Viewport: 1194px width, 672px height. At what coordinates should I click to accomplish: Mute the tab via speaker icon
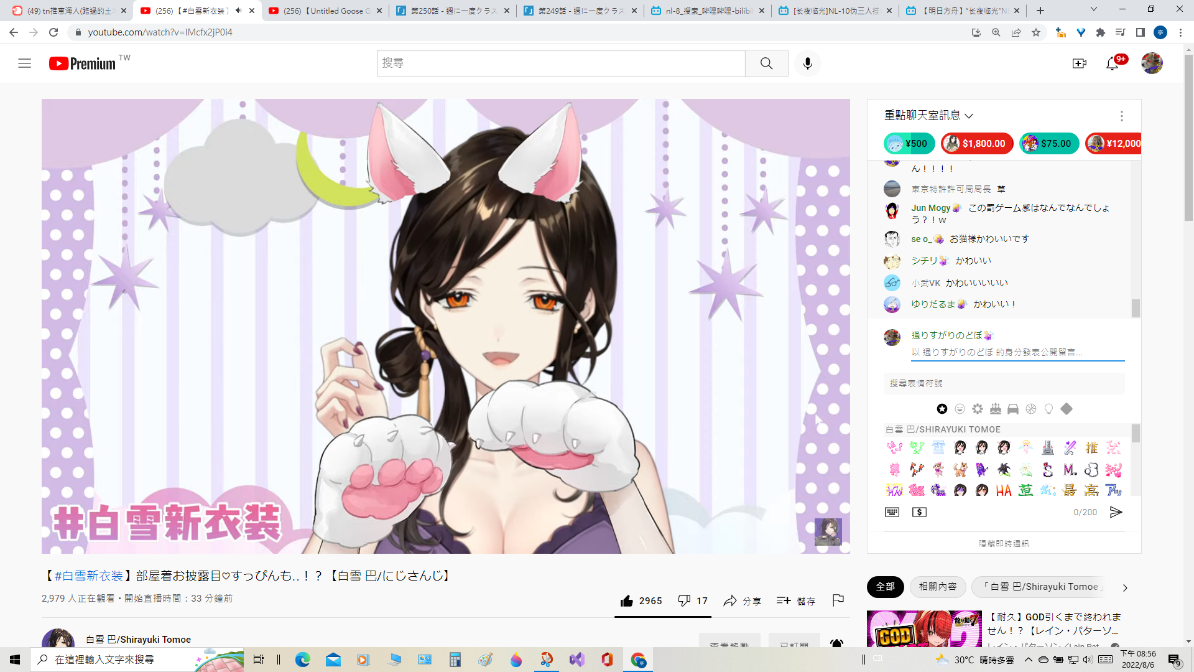[x=238, y=11]
